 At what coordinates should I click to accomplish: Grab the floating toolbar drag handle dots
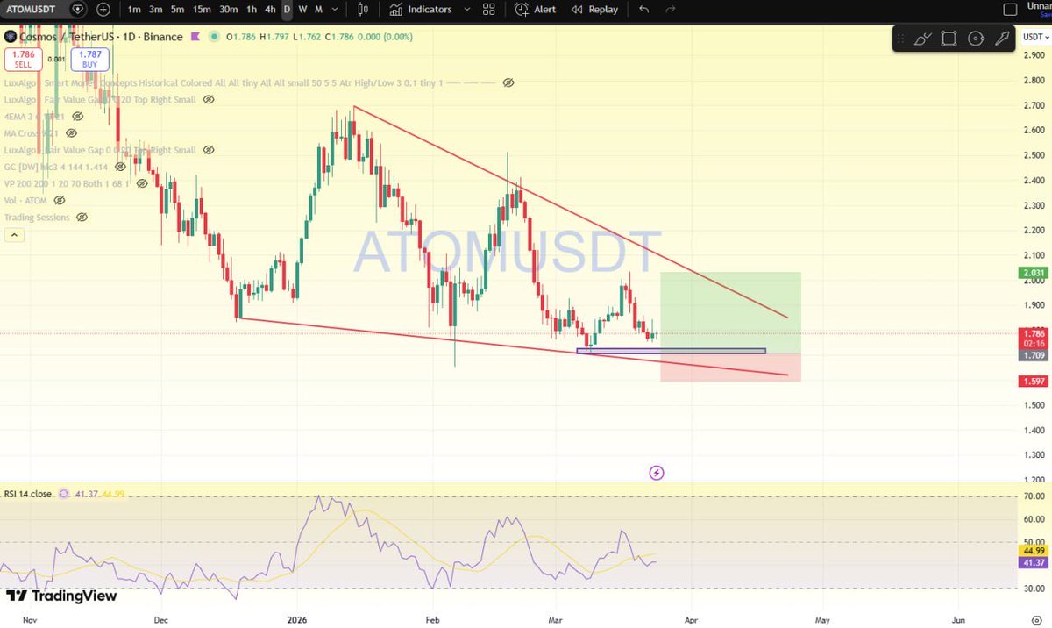[x=902, y=39]
